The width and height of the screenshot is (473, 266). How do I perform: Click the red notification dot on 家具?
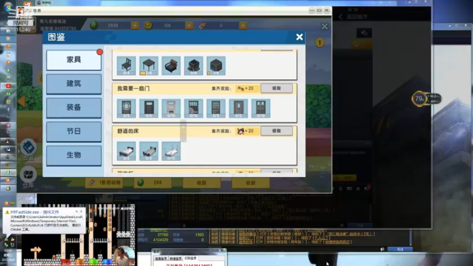(x=99, y=52)
